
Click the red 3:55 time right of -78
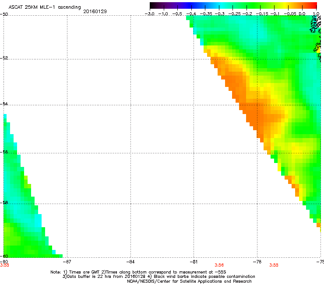click(274, 265)
